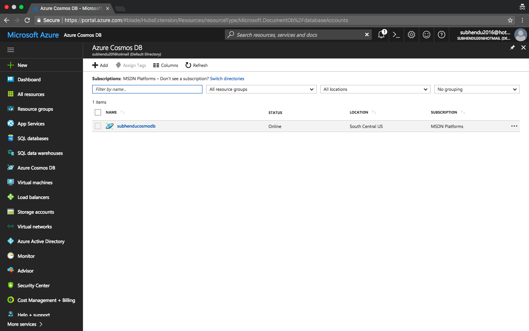Screen dimensions: 529x331
Task: Click the Load balancers icon
Action: (11, 197)
